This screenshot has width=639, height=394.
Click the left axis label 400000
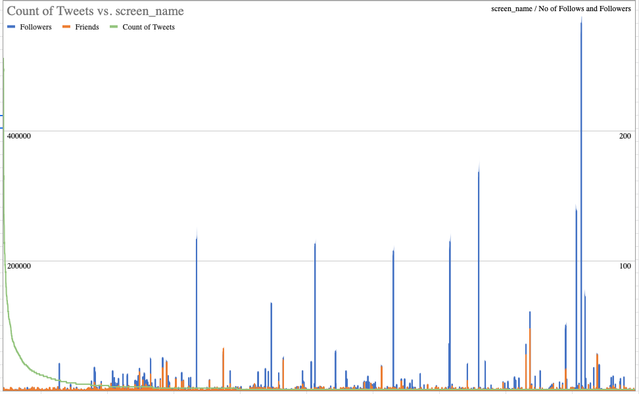(x=19, y=136)
